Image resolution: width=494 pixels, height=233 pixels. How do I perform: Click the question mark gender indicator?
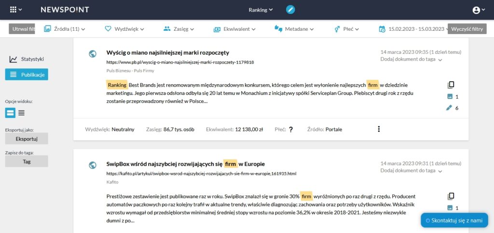pos(291,129)
